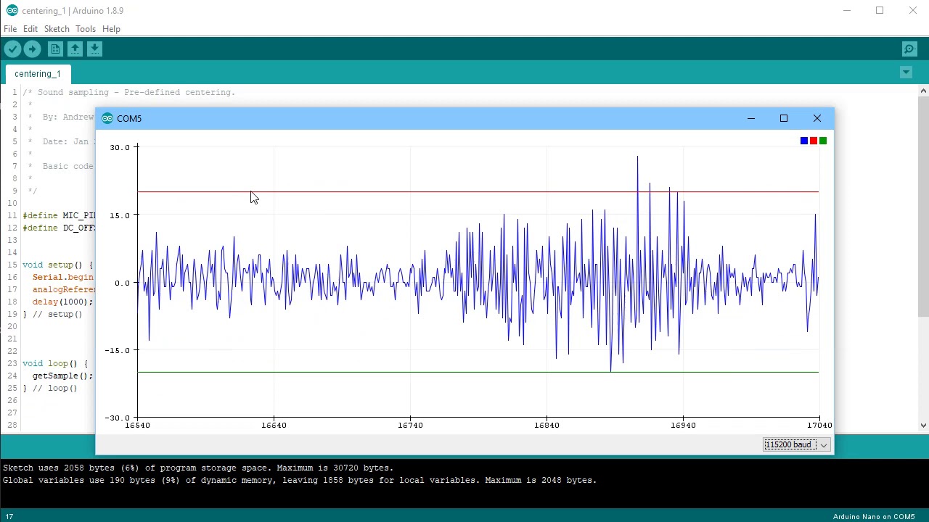Click the 16540 x-axis label in plotter
The height and width of the screenshot is (522, 929).
[x=137, y=426]
